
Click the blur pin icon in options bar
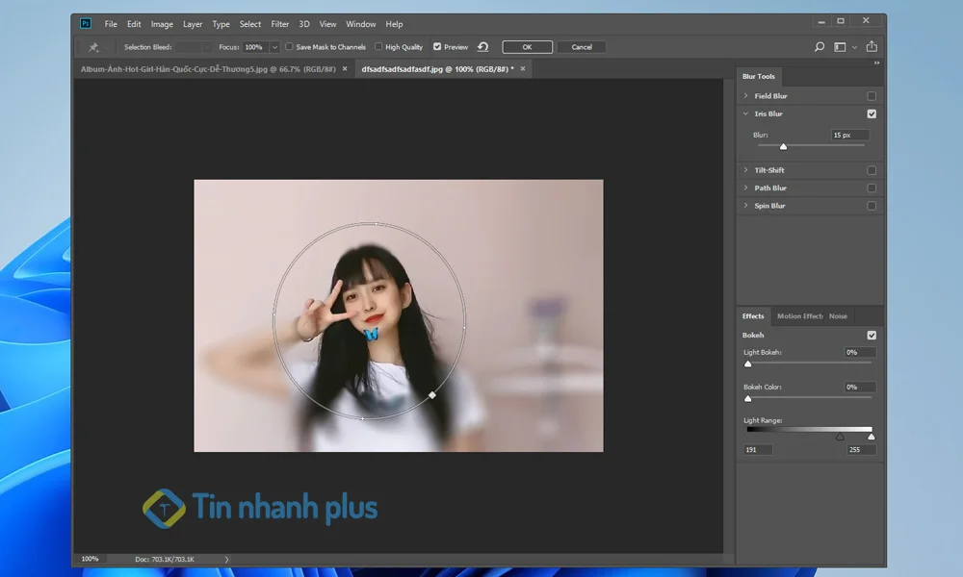pos(92,46)
